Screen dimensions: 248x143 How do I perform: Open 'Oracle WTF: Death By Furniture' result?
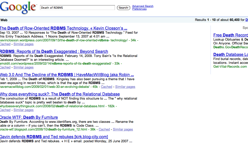pos(29,117)
